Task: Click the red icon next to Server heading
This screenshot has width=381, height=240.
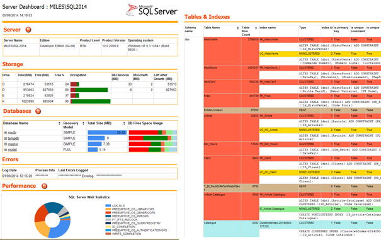Action: pyautogui.click(x=28, y=30)
